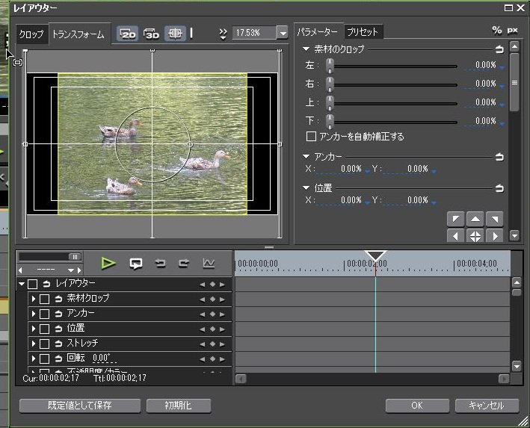Click キャンセル button
Viewport: 530px width, 428px height.
click(x=487, y=406)
